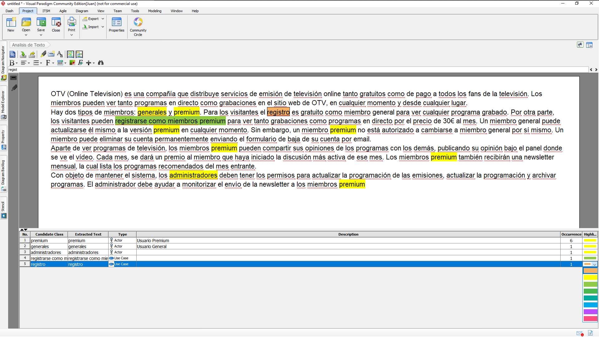The width and height of the screenshot is (599, 337).
Task: Click the Import File green arrow icon
Action: 23,54
